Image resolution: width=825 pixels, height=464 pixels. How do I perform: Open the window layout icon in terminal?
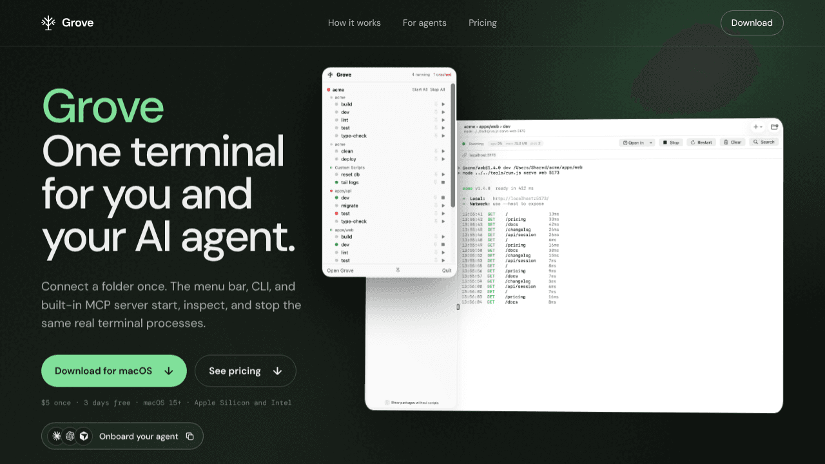(774, 127)
